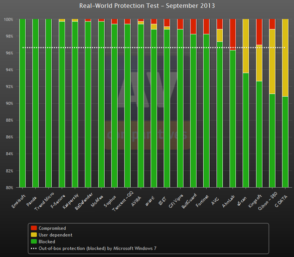
Task: Click the Fortinet axis label
Action: [x=202, y=201]
